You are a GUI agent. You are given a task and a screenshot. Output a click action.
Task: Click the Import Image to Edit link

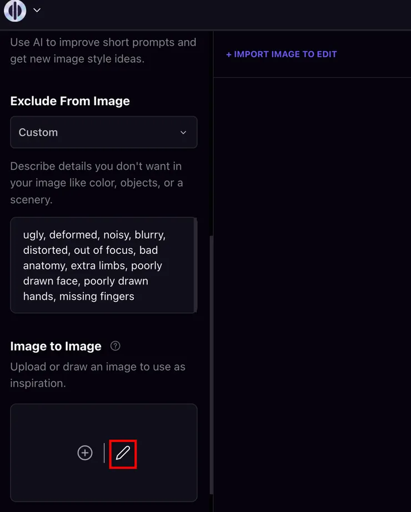tap(282, 55)
